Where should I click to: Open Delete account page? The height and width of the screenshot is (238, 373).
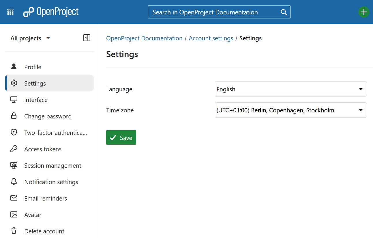49,231
